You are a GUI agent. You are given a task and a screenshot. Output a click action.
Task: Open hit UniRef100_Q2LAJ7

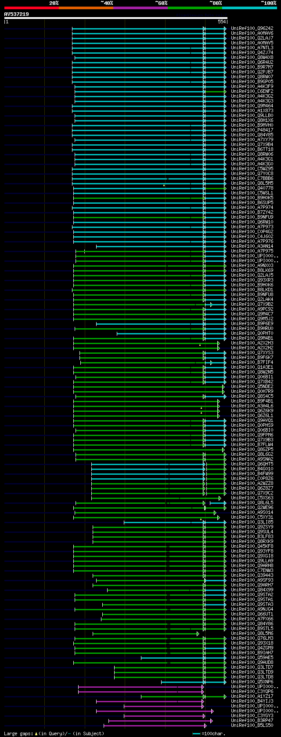click(252, 38)
